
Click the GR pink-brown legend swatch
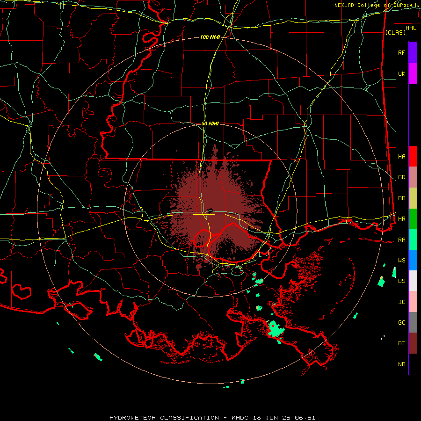(x=413, y=177)
